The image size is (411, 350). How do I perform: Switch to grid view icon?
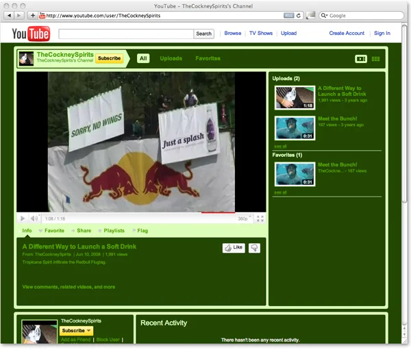(375, 59)
